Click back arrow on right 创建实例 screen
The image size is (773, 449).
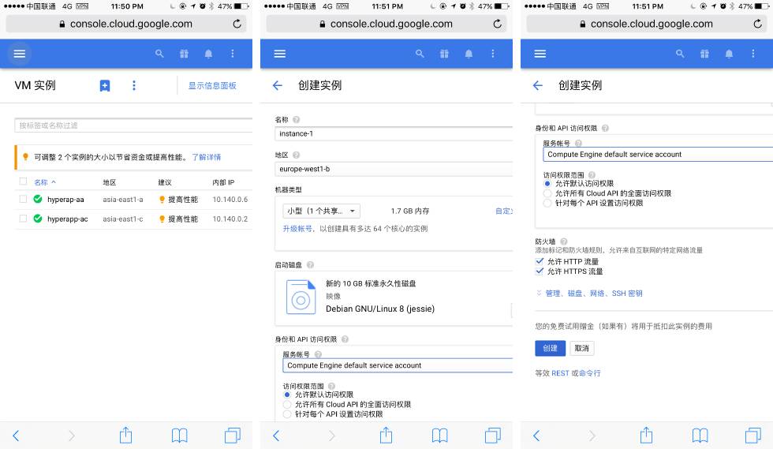[x=538, y=85]
